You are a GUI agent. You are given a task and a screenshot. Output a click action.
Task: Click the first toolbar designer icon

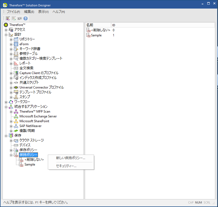[8, 18]
